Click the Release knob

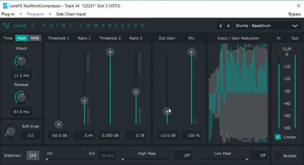[x=21, y=97]
